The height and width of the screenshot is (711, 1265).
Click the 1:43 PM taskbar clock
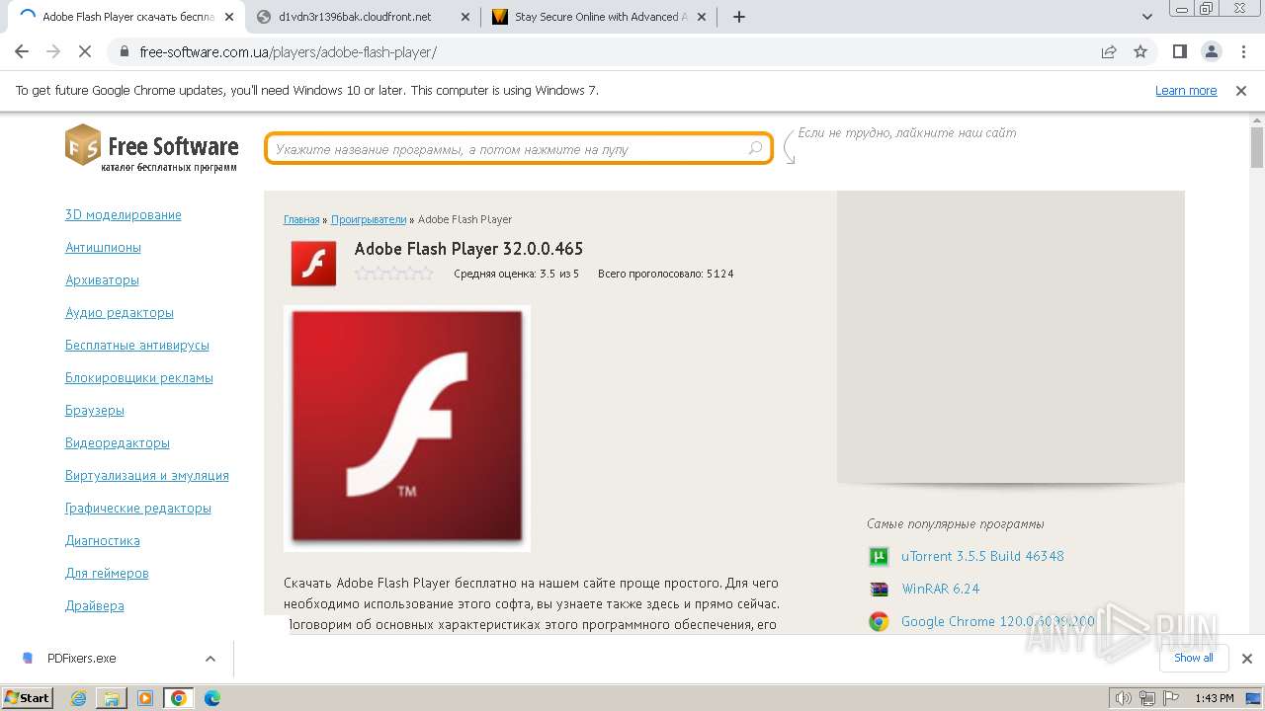pyautogui.click(x=1215, y=698)
